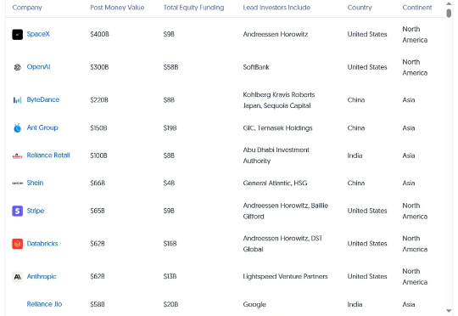Sort by Total Equity Funding column header
Screen dimensions: 458x316
click(x=193, y=8)
